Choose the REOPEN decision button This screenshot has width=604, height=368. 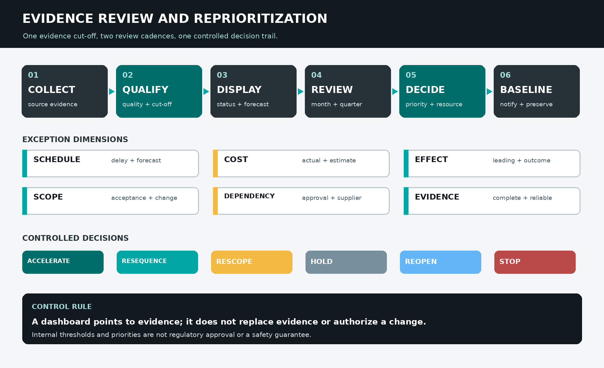[441, 262]
